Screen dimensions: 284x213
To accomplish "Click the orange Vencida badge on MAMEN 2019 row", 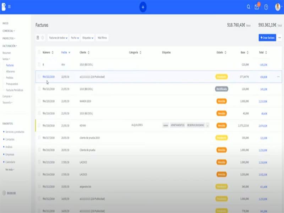I will [x=222, y=101].
